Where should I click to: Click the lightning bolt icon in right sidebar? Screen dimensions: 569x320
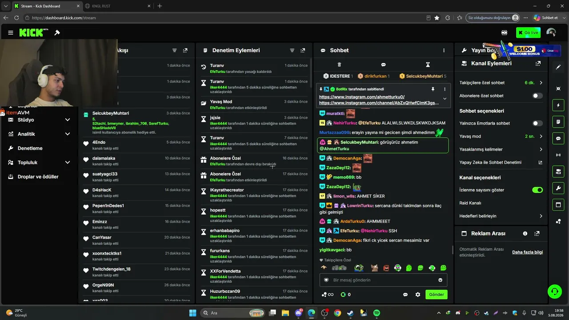coord(558,105)
